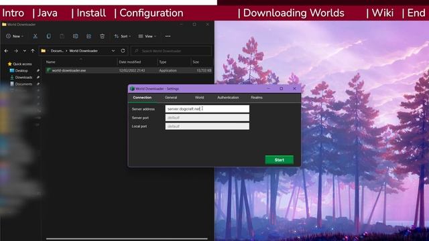Screen dimensions: 429x241
Task: Close the World Downloader Settings window
Action: (294, 88)
